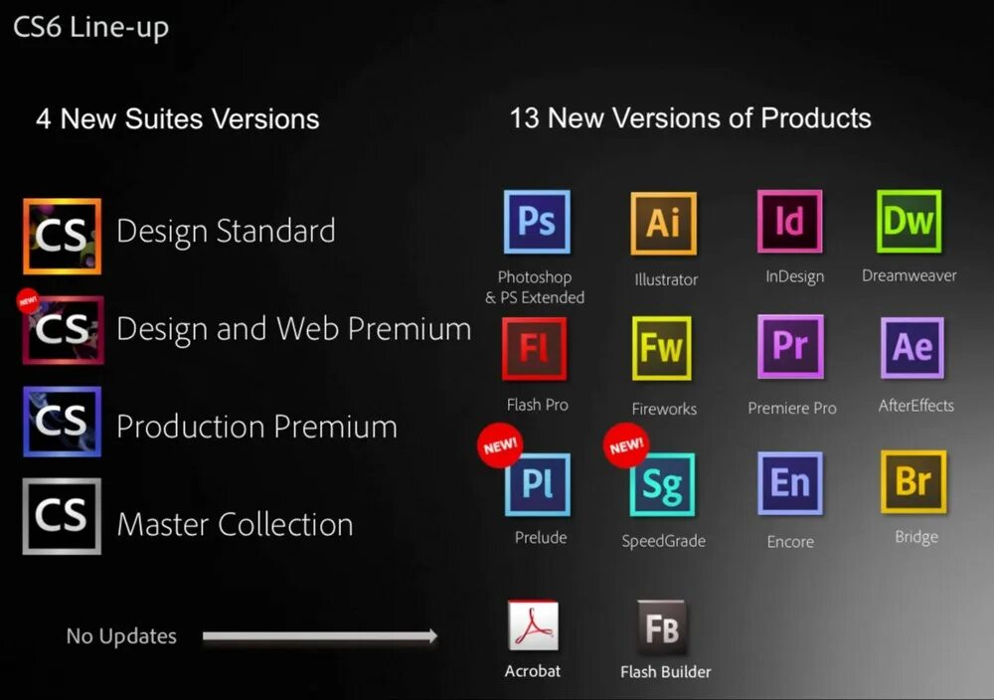Click the 'Encore' caption
This screenshot has width=994, height=700.
(x=790, y=542)
